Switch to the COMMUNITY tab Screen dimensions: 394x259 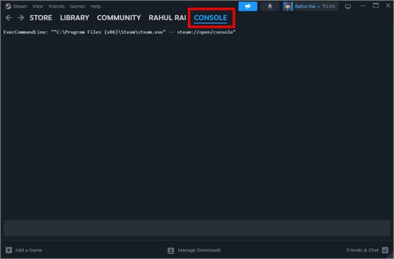click(119, 18)
